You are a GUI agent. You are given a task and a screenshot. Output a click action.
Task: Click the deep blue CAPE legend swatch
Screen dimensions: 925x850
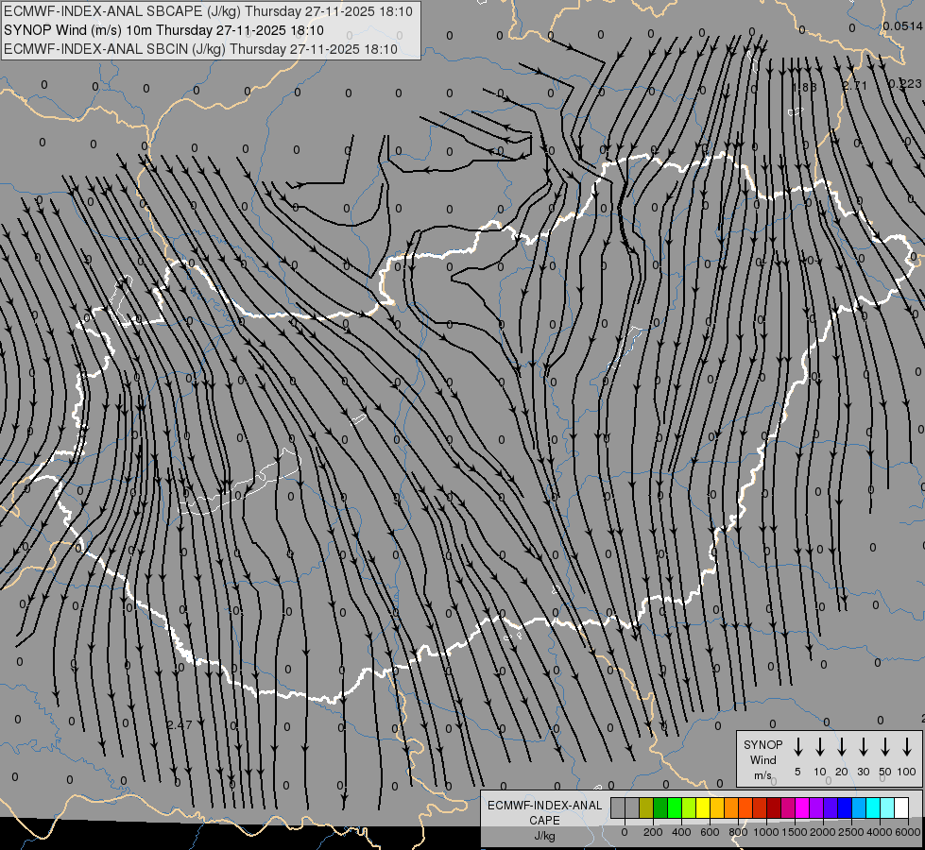pyautogui.click(x=844, y=807)
